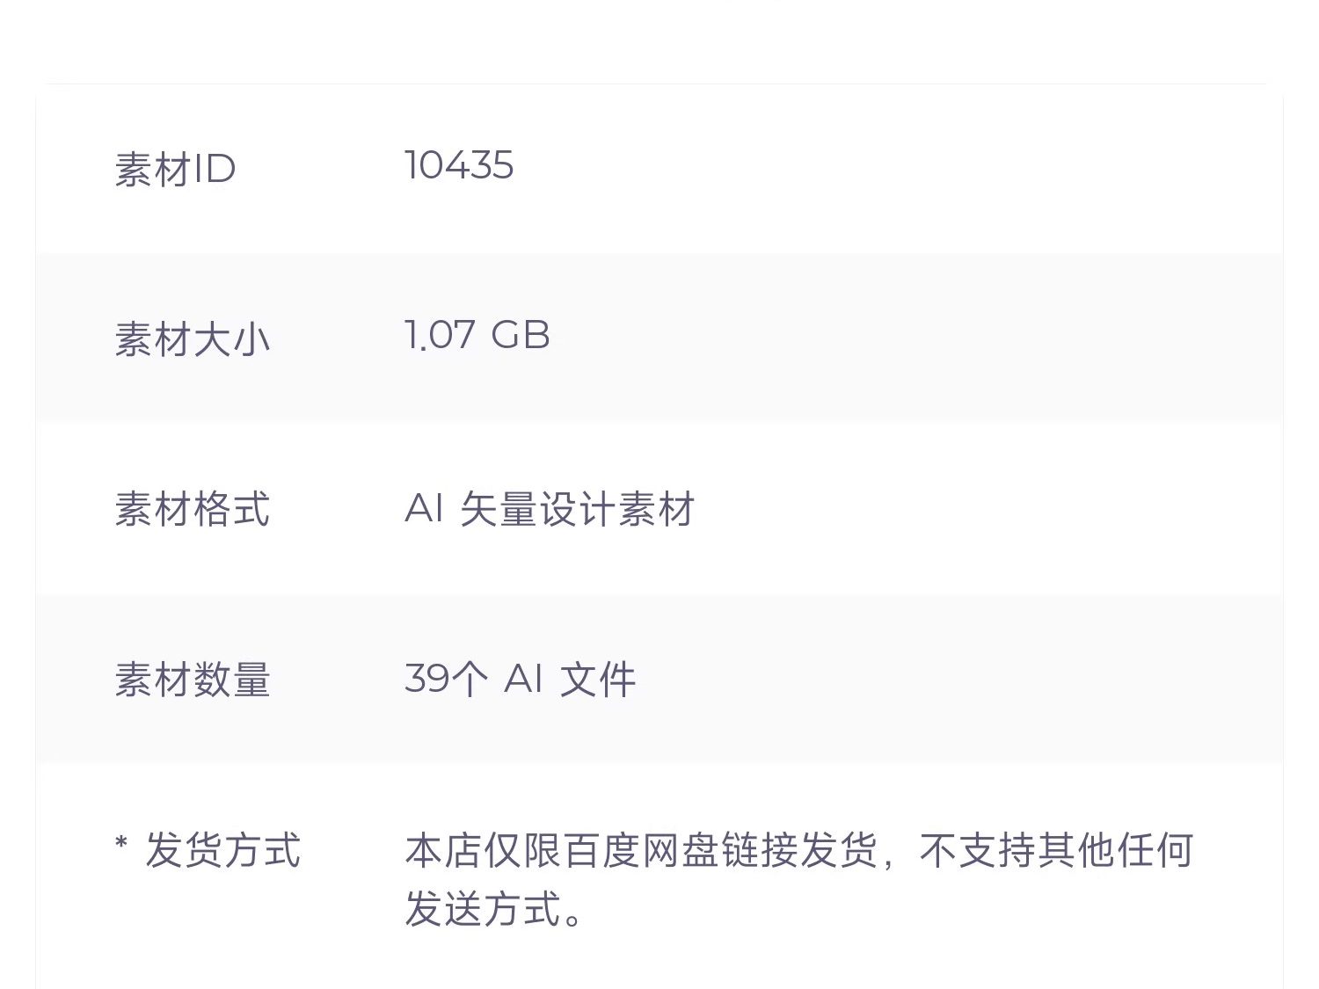Click the 发货方式 label
Image resolution: width=1319 pixels, height=989 pixels.
pyautogui.click(x=222, y=850)
